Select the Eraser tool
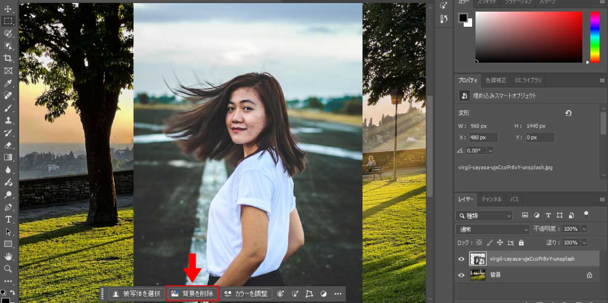 8,145
